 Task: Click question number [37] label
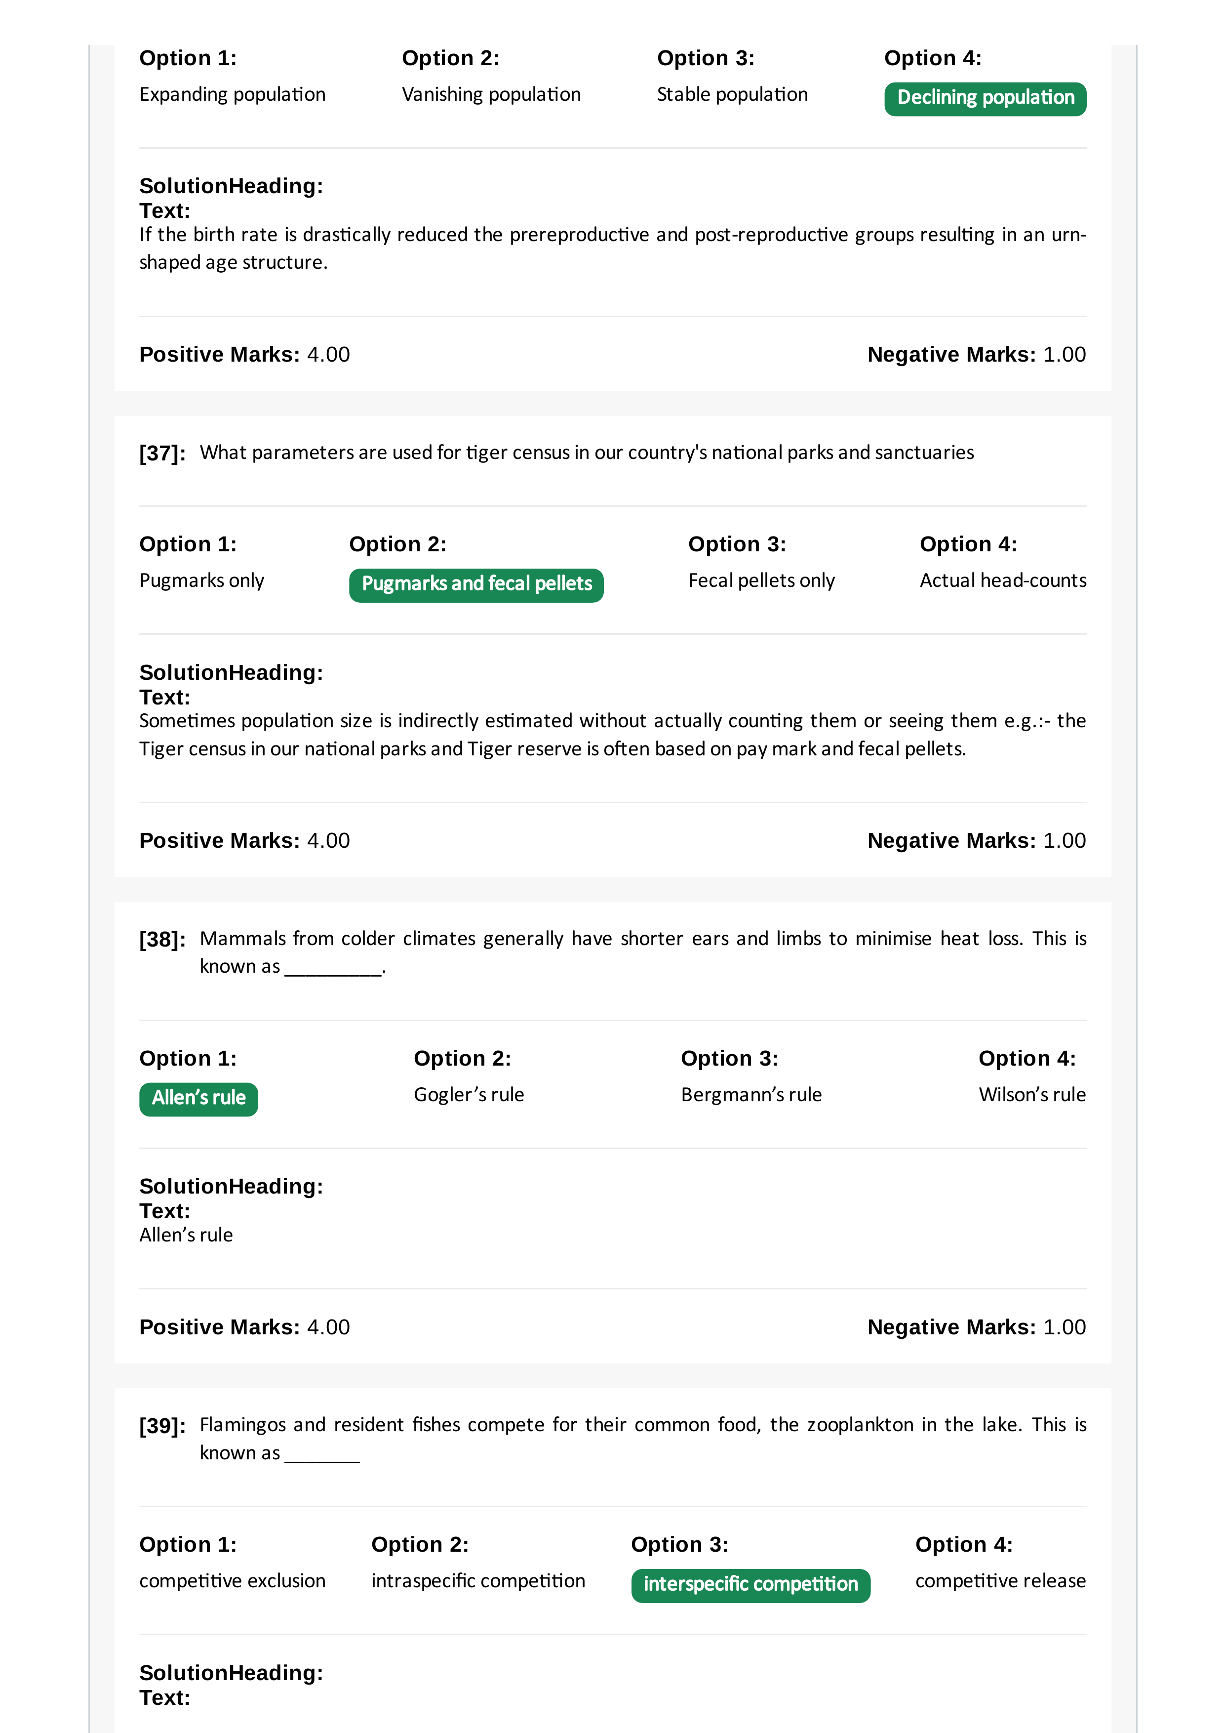point(162,454)
